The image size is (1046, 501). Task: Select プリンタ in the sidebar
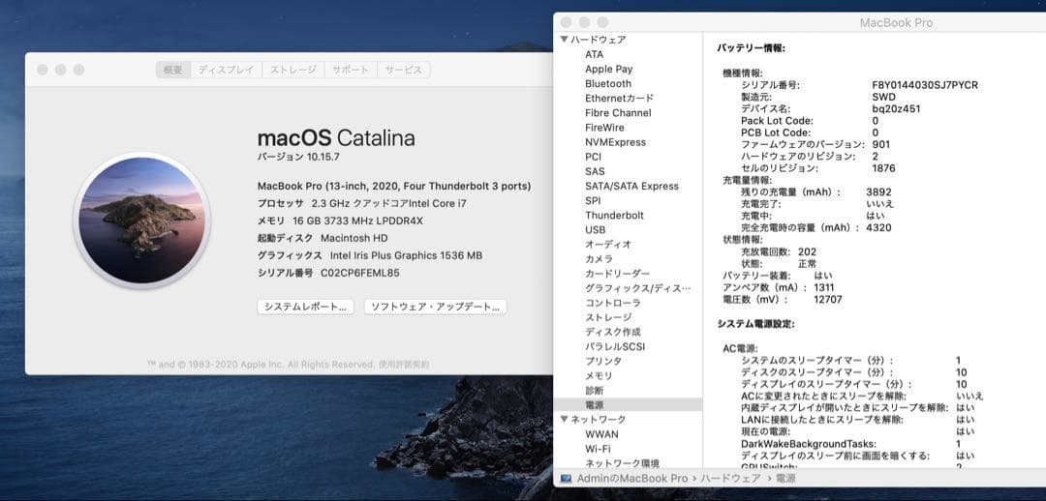tap(603, 361)
